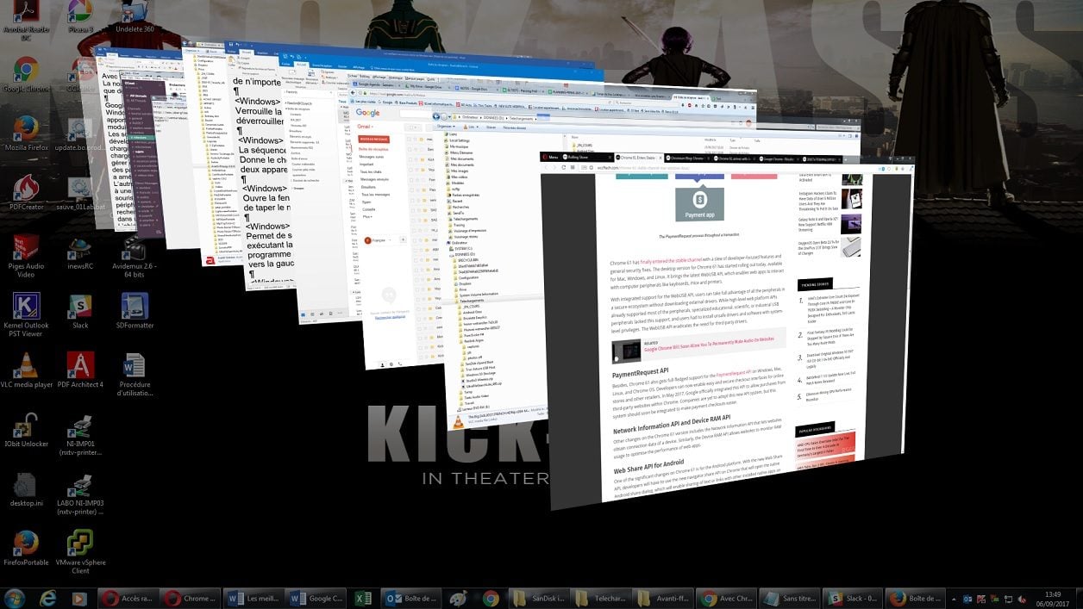Switch to the Excel taskbar icon
Image resolution: width=1083 pixels, height=609 pixels.
[x=364, y=598]
